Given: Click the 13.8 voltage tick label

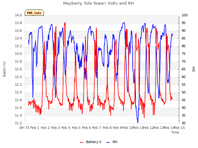Looking at the screenshot, I should tap(19, 23).
